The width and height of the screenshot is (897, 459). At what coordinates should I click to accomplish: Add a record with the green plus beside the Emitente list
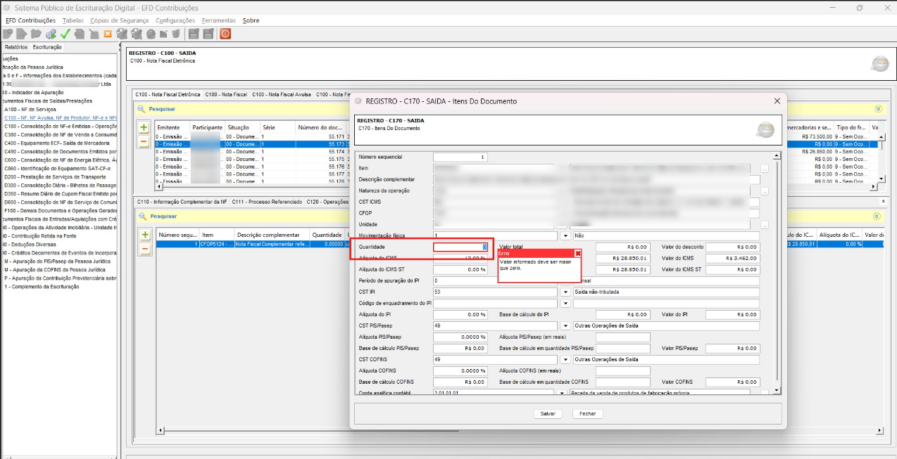(144, 128)
